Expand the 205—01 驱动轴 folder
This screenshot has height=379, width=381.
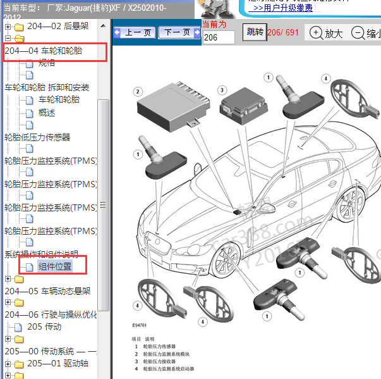pyautogui.click(x=8, y=364)
